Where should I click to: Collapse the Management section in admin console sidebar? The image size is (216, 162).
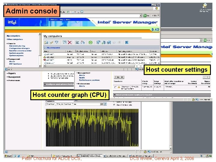[x=7, y=59]
